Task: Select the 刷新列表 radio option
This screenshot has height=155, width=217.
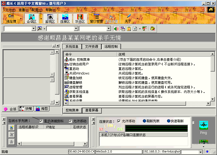Action: (x=144, y=121)
